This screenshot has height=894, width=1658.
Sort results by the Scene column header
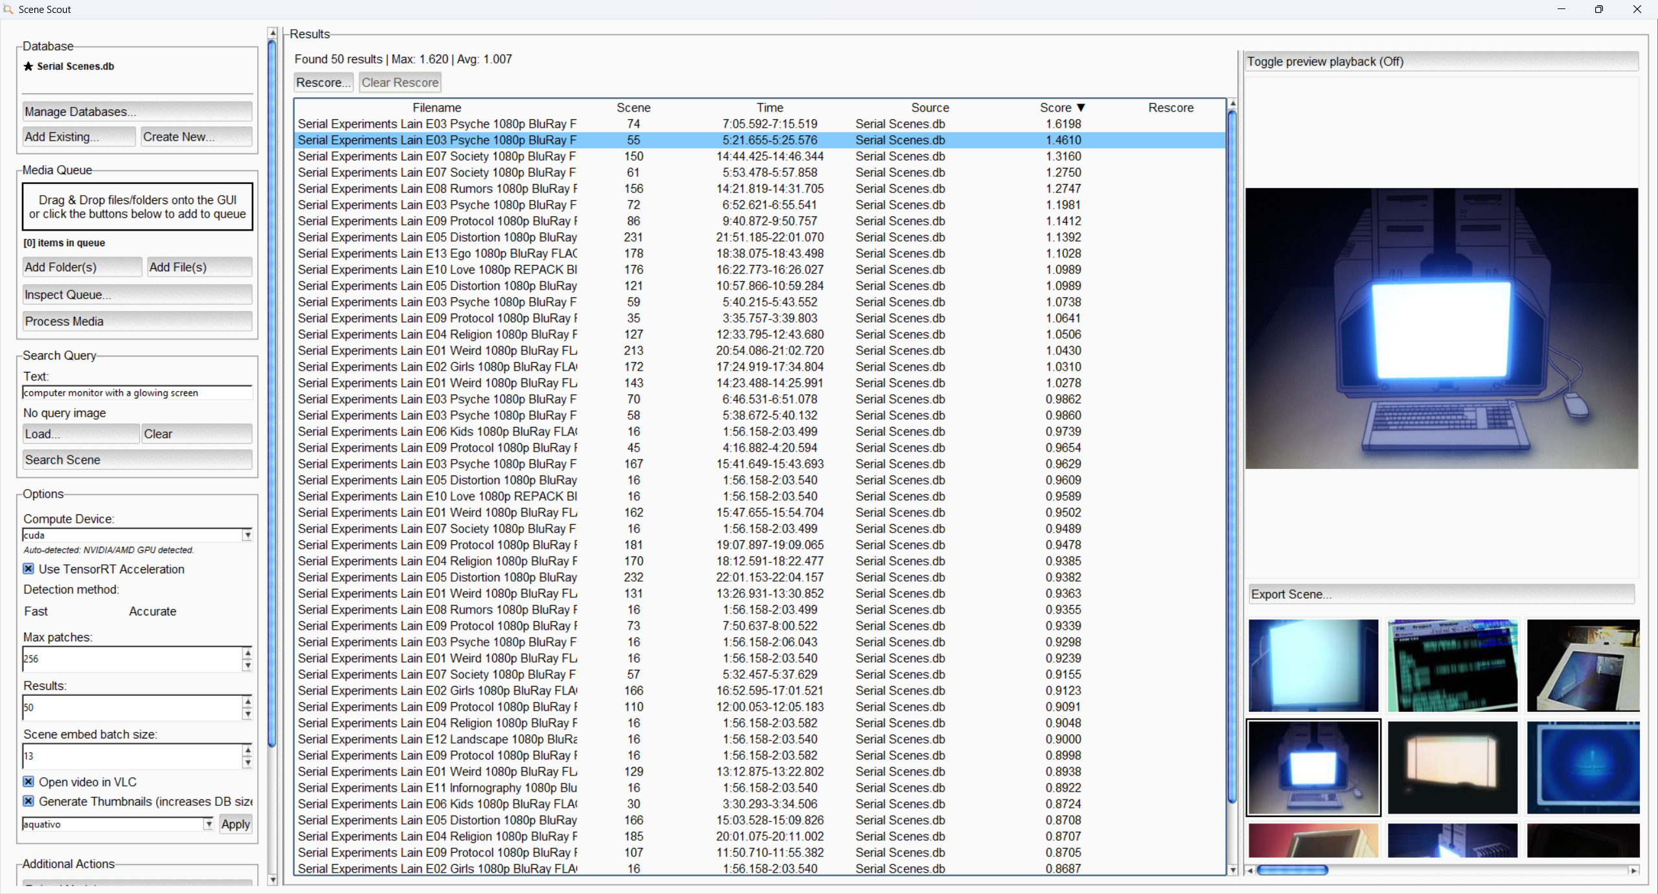633,108
